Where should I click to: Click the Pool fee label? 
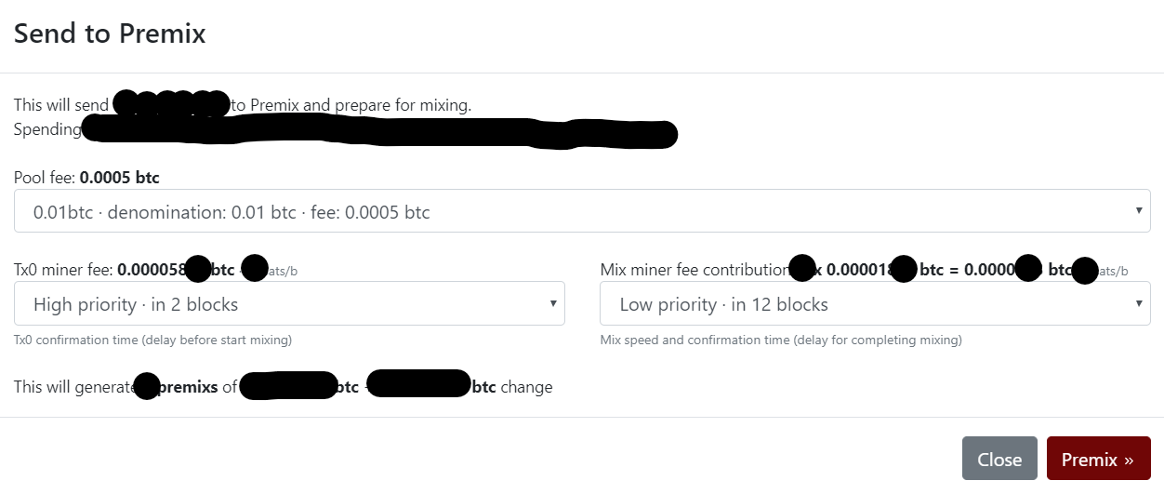(x=45, y=177)
